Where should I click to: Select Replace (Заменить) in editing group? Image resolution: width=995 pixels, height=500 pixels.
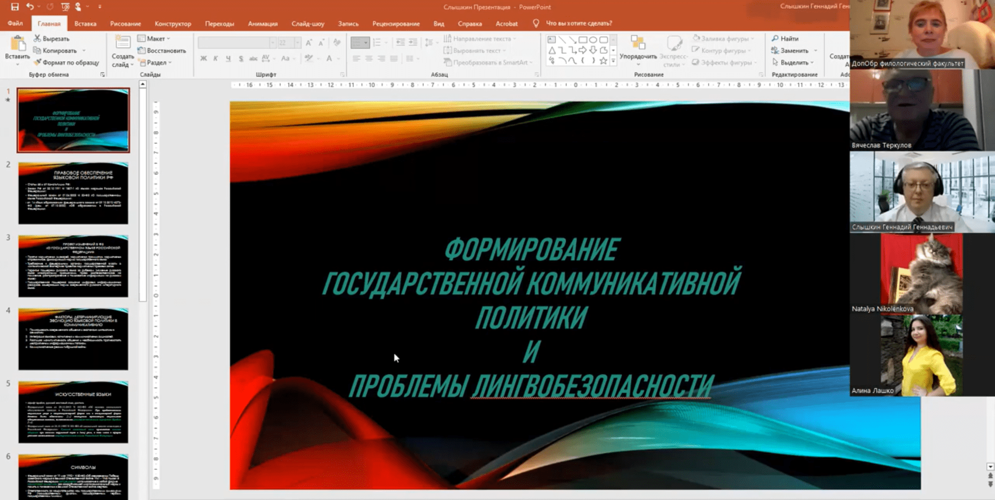[792, 50]
